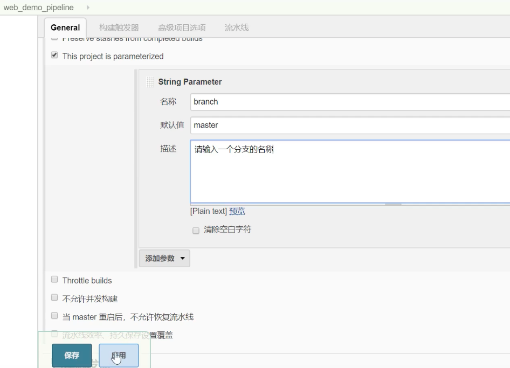The height and width of the screenshot is (368, 510).
Task: Grab the String Parameter drag handle
Action: [150, 82]
